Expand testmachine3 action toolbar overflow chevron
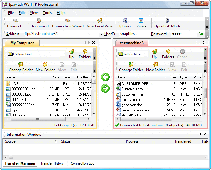Viewport: 211px width, 170px height. (205, 63)
